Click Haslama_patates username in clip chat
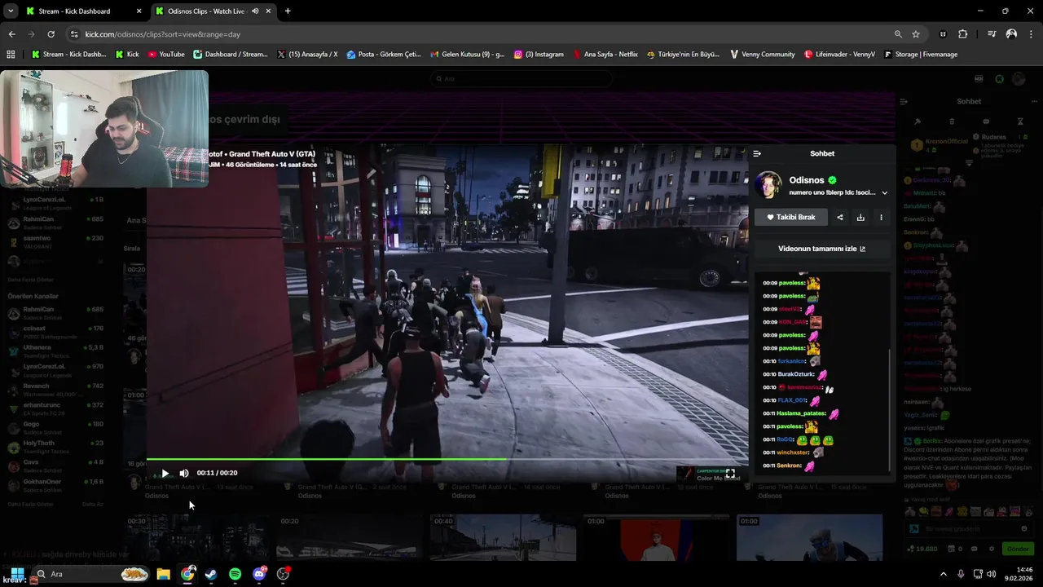This screenshot has width=1043, height=587. coord(801,413)
